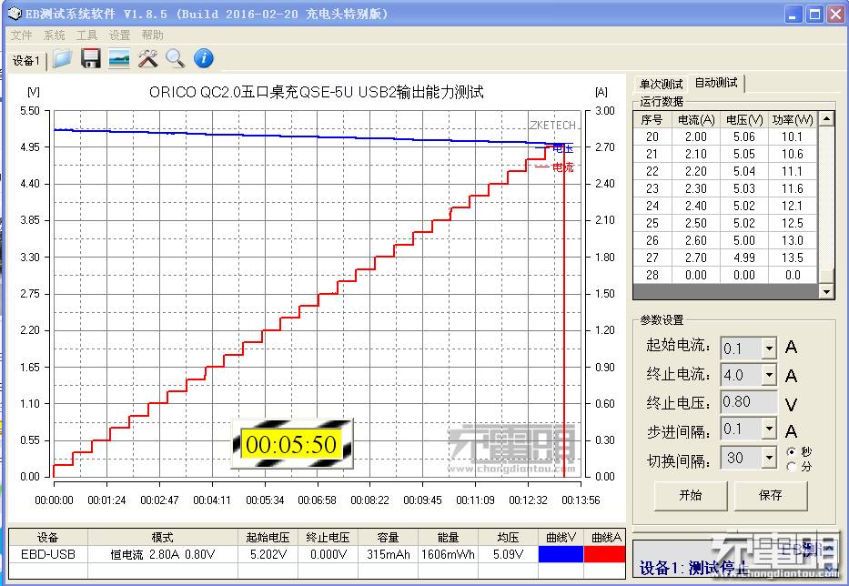Viewport: 849px width, 586px height.
Task: Click the 电流(A) column header
Action: [x=696, y=120]
